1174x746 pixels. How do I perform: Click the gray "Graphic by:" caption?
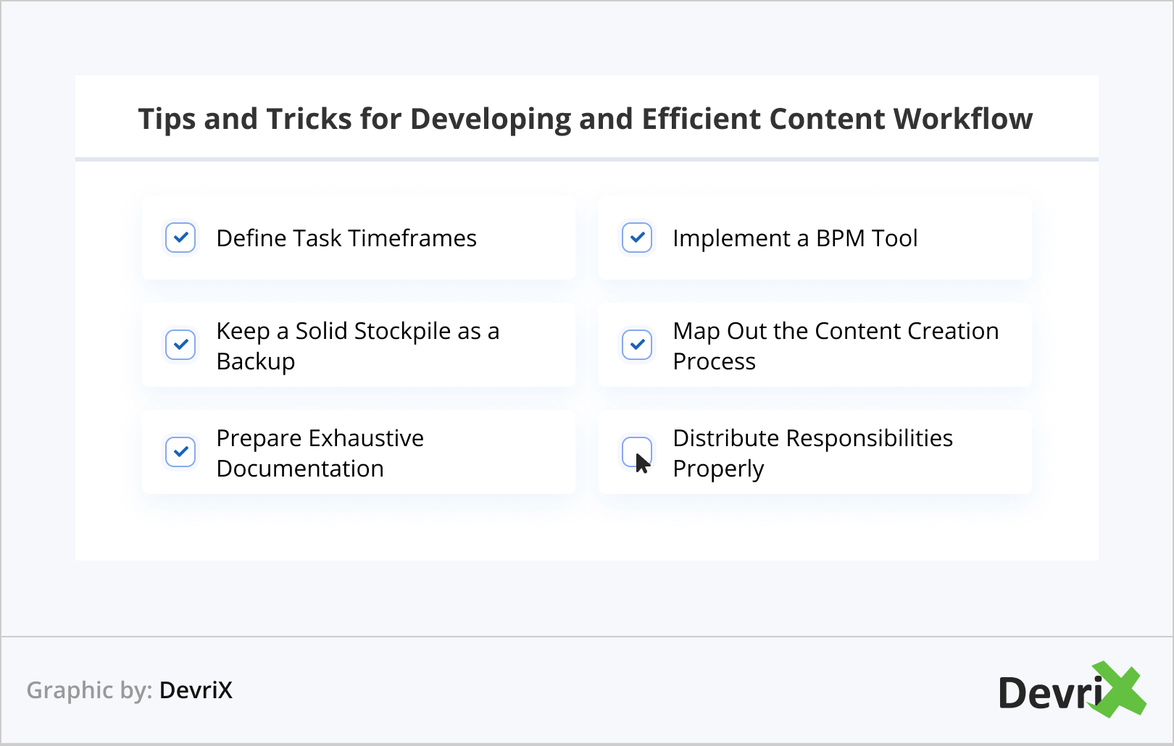(x=89, y=690)
